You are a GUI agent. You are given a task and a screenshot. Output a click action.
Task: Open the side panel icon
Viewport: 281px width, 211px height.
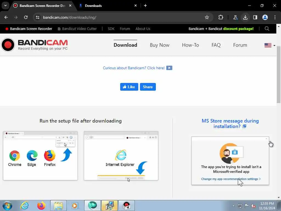255,17
